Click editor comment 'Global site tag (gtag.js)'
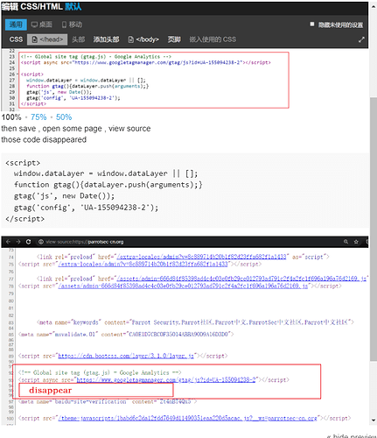Viewport: 377px width, 438px height. point(95,57)
